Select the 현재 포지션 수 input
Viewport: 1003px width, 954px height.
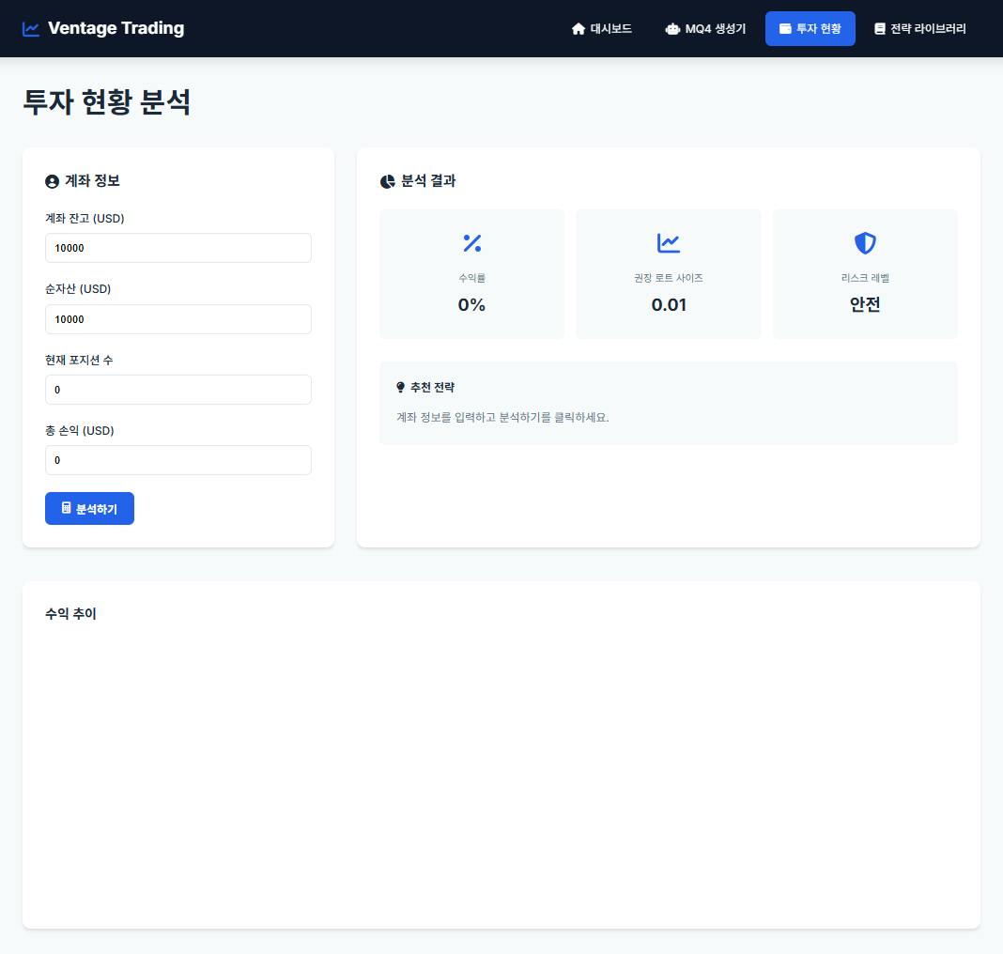[x=178, y=390]
